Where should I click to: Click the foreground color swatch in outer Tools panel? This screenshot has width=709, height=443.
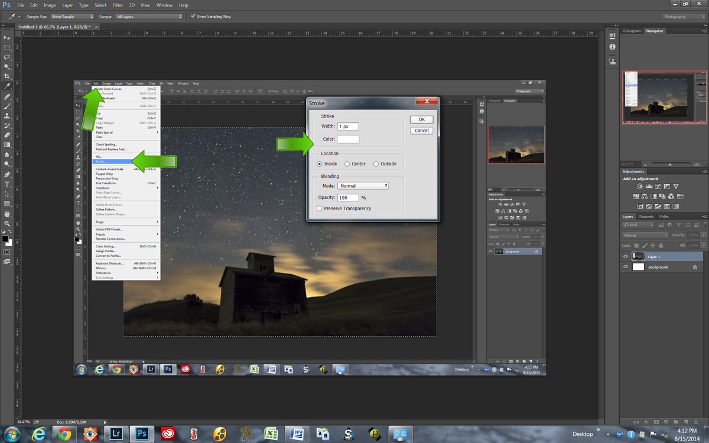tap(5, 239)
